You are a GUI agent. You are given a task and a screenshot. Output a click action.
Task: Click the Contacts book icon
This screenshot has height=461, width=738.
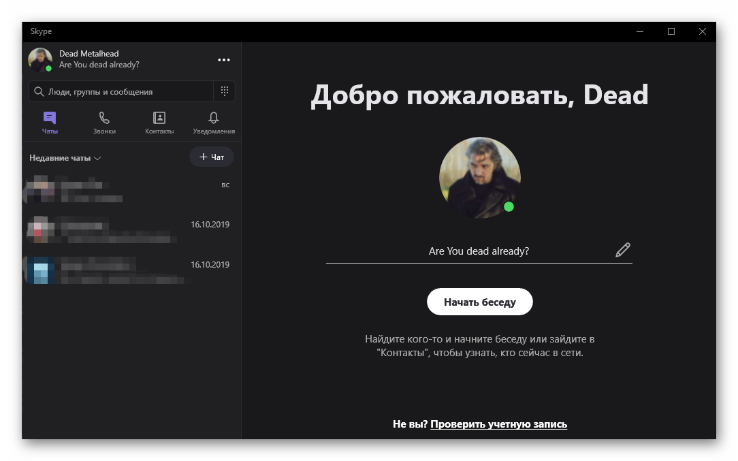click(x=159, y=118)
